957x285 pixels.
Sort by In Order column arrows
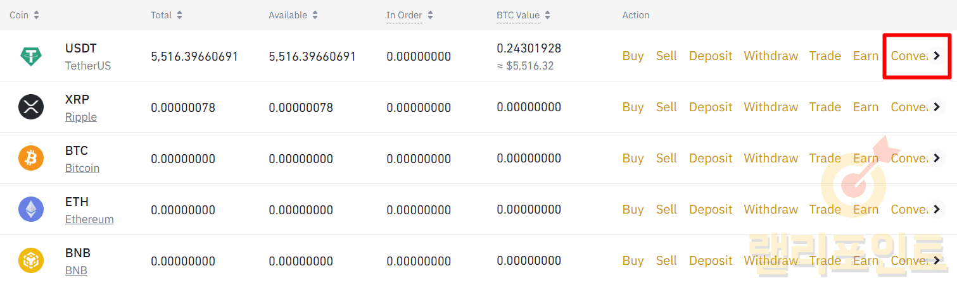tap(431, 15)
